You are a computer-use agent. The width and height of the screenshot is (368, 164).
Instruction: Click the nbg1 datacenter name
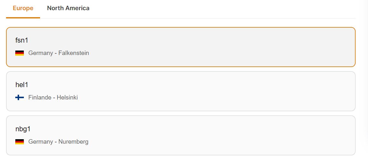coord(23,129)
